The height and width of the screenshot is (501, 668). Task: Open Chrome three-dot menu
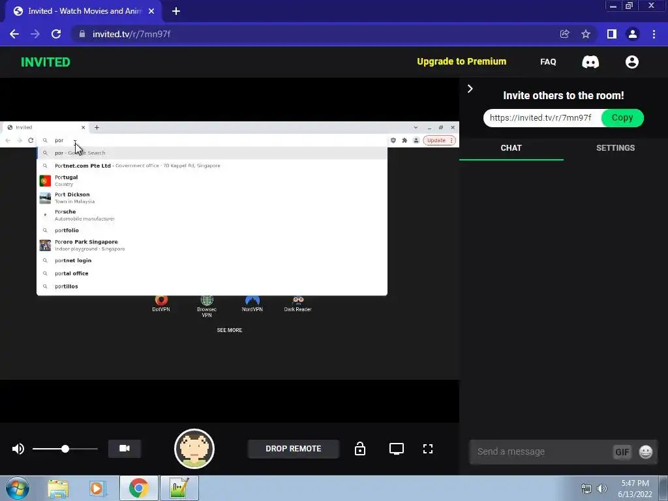(654, 34)
